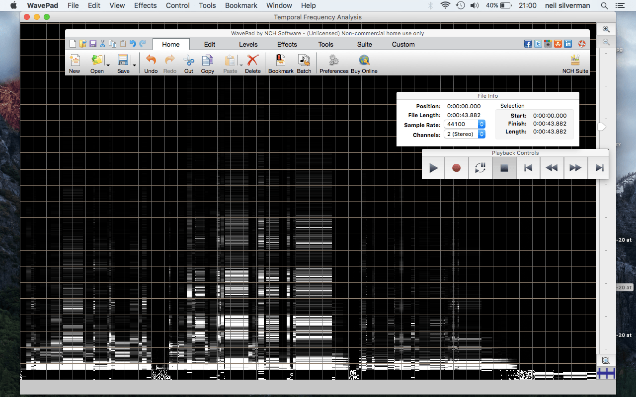Open the Channels stereo dropdown
The width and height of the screenshot is (636, 397).
coord(481,134)
